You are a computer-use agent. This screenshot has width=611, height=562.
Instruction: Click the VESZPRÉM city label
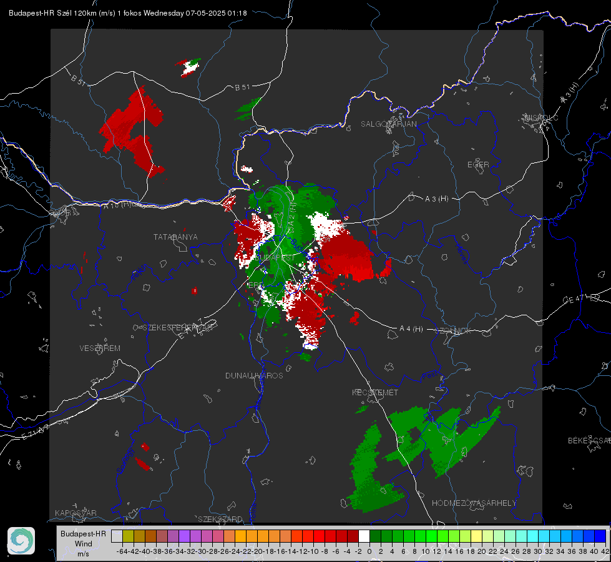[100, 348]
